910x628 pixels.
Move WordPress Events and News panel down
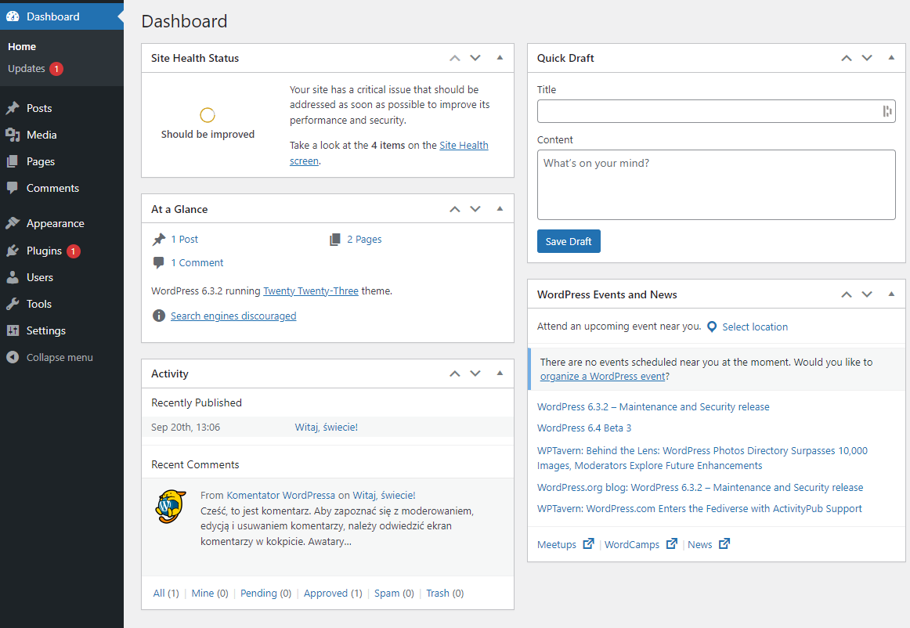[867, 294]
